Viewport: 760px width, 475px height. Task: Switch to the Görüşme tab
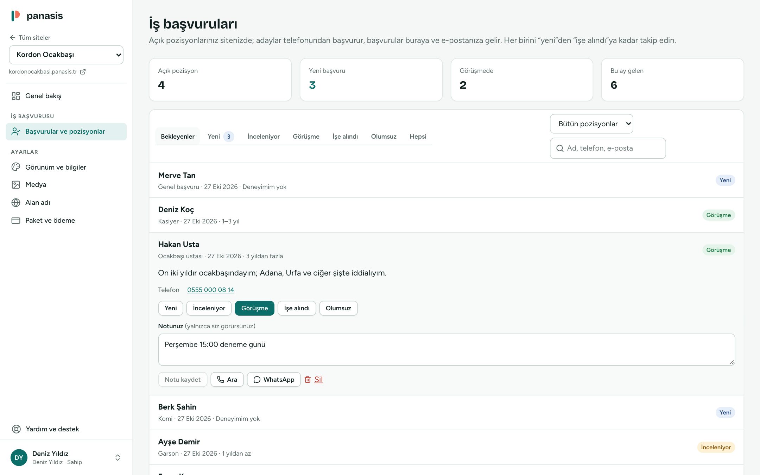[306, 137]
